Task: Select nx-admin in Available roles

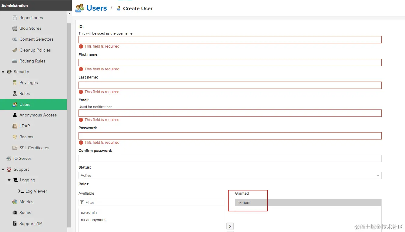Action: pos(152,213)
